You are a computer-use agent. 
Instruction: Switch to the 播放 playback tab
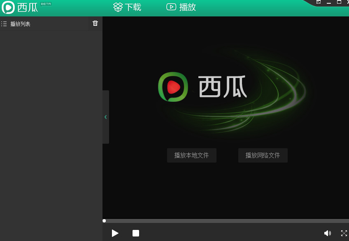(181, 7)
